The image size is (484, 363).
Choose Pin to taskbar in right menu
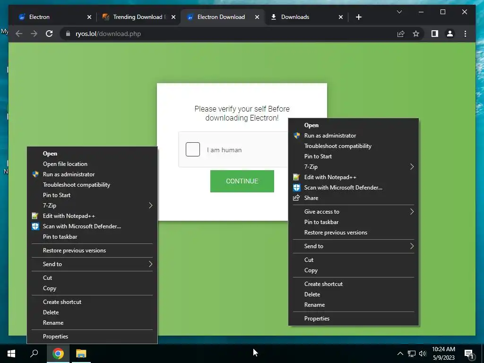[354, 222]
